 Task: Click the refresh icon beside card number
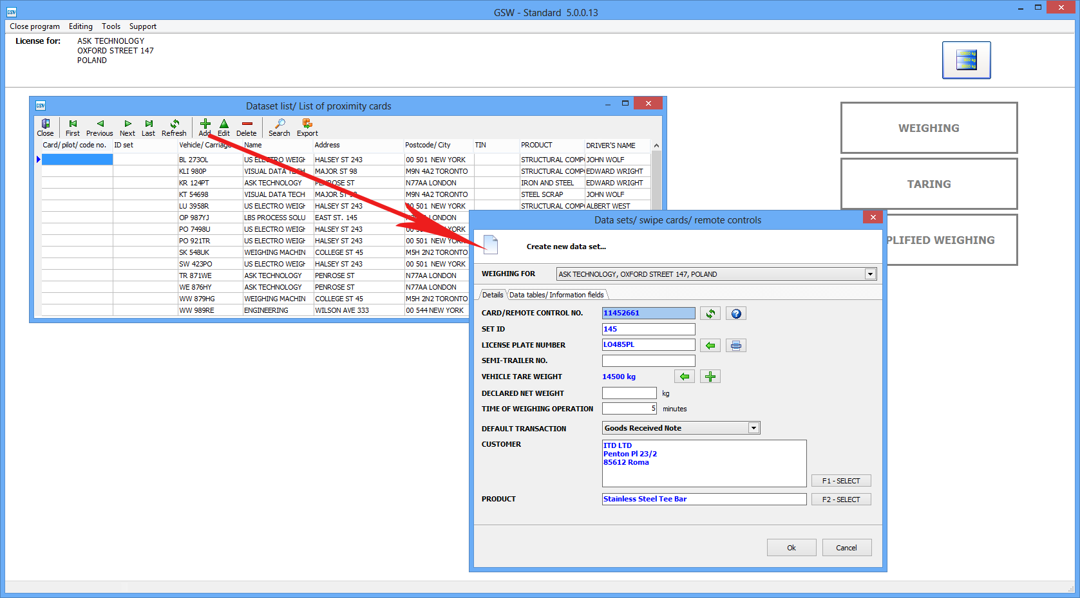pos(710,313)
